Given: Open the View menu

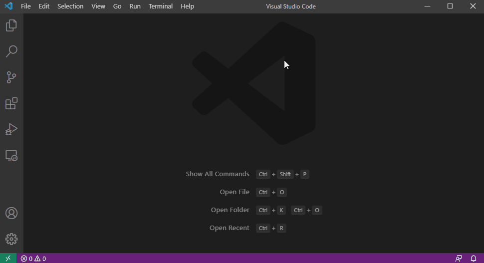Looking at the screenshot, I should coord(98,6).
